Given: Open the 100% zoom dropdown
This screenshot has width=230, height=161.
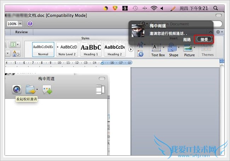Looking at the screenshot, I should tap(20, 23).
